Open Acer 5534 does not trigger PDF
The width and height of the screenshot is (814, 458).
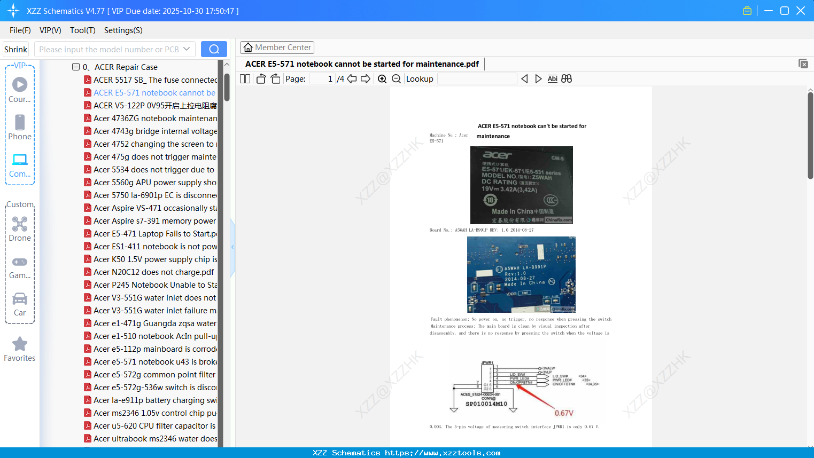coord(150,170)
